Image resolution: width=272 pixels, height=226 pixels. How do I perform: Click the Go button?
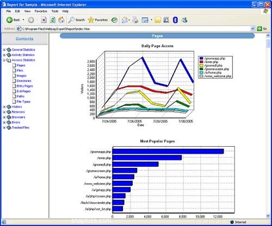[x=262, y=29]
